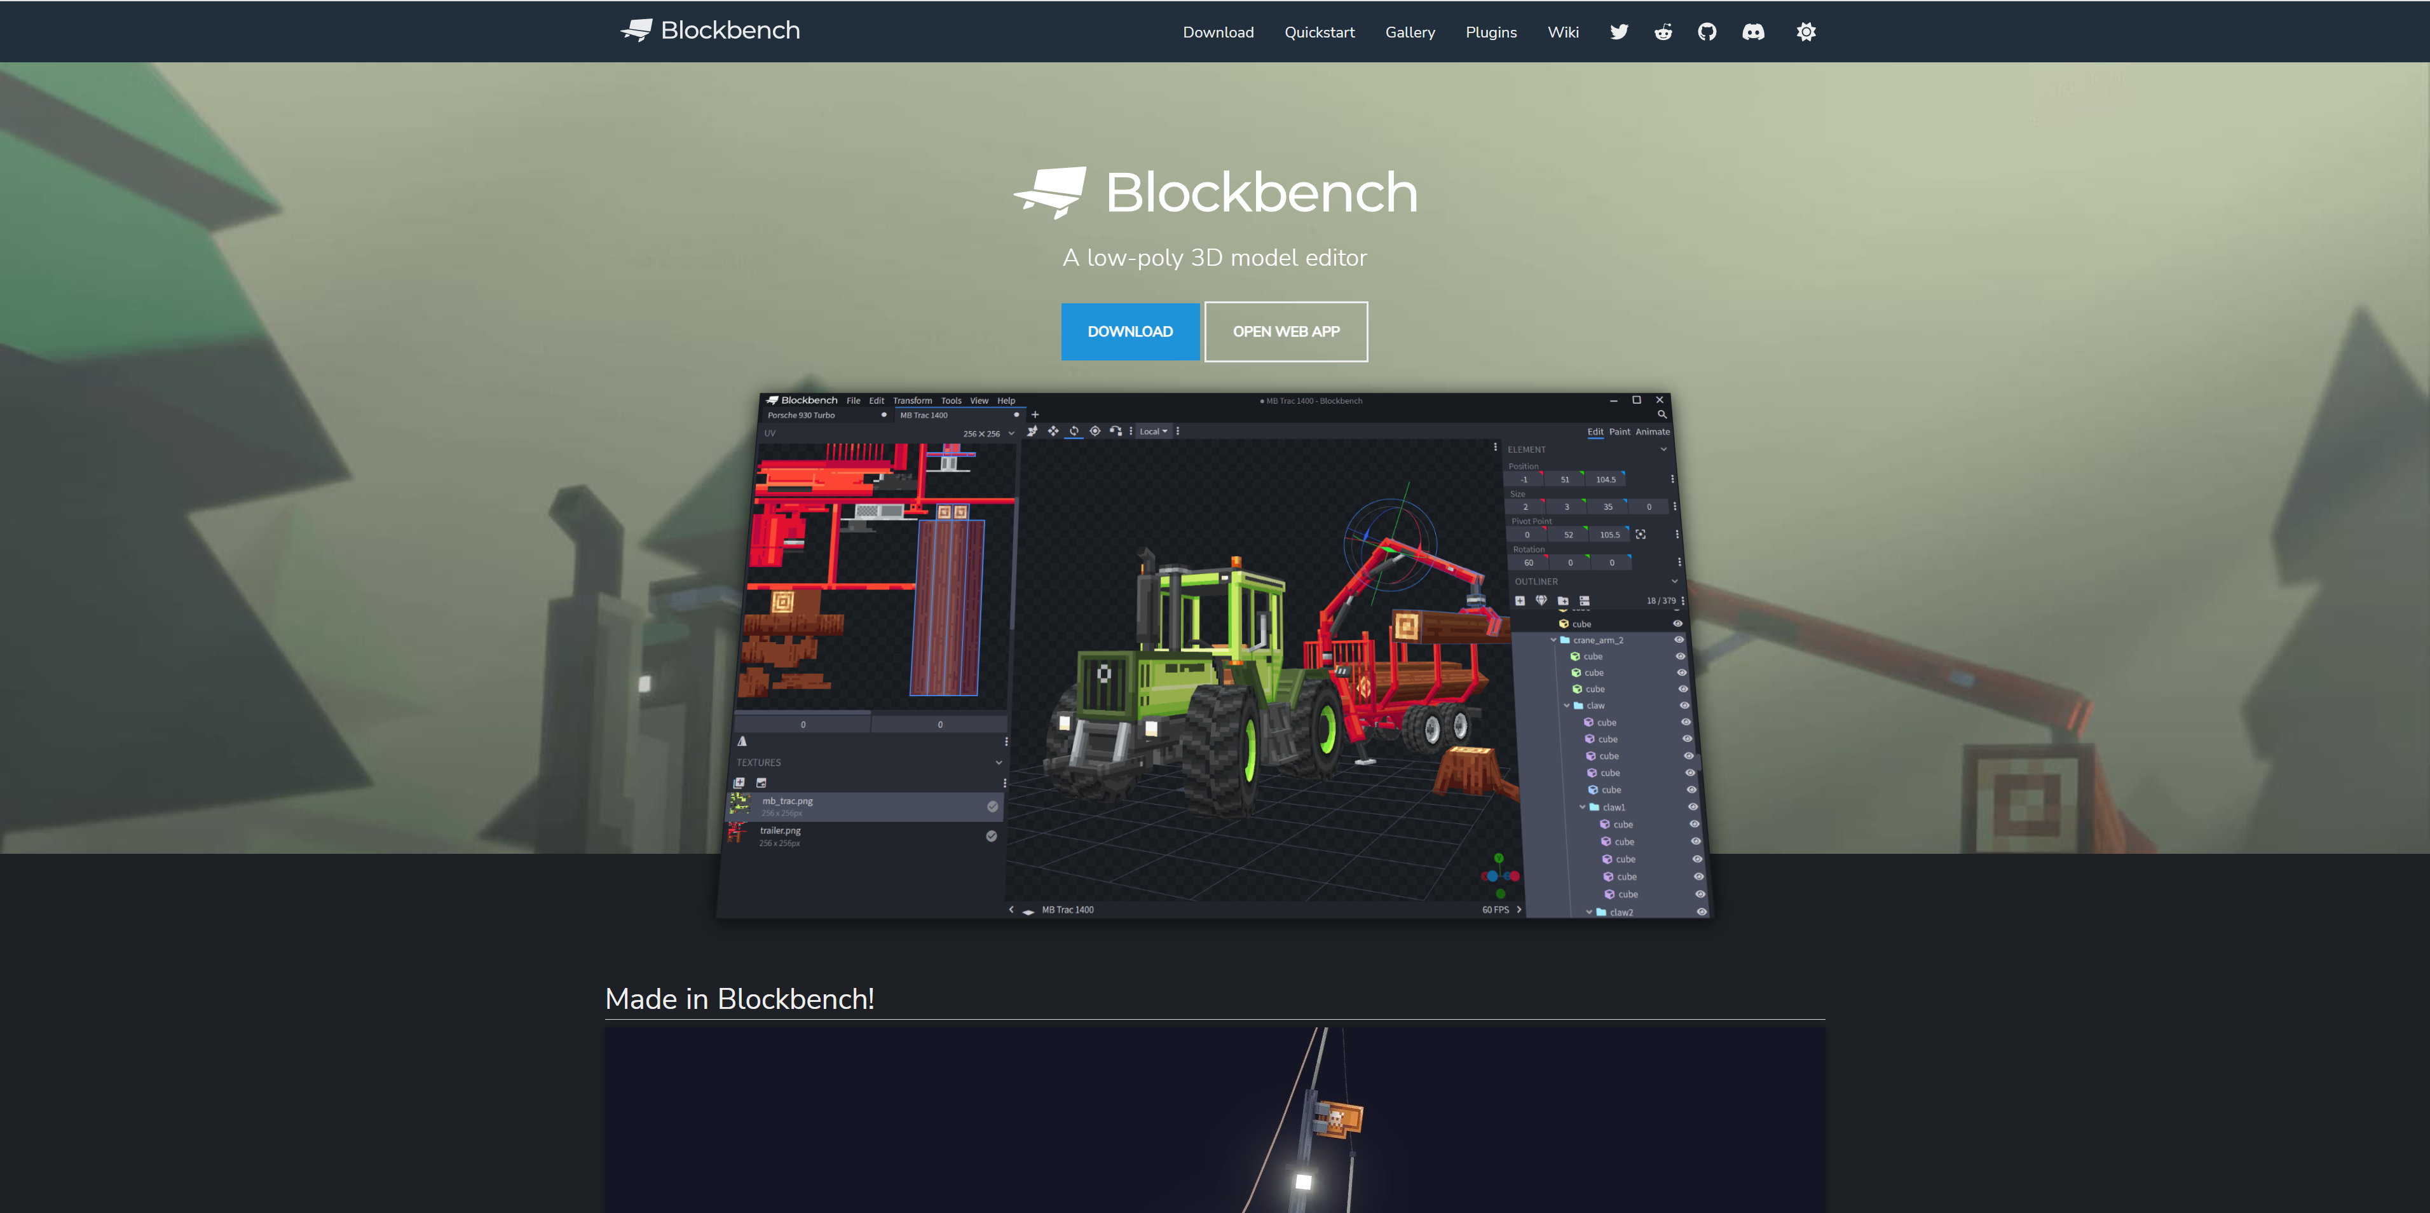
Task: Open the Discord icon link
Action: (1752, 32)
